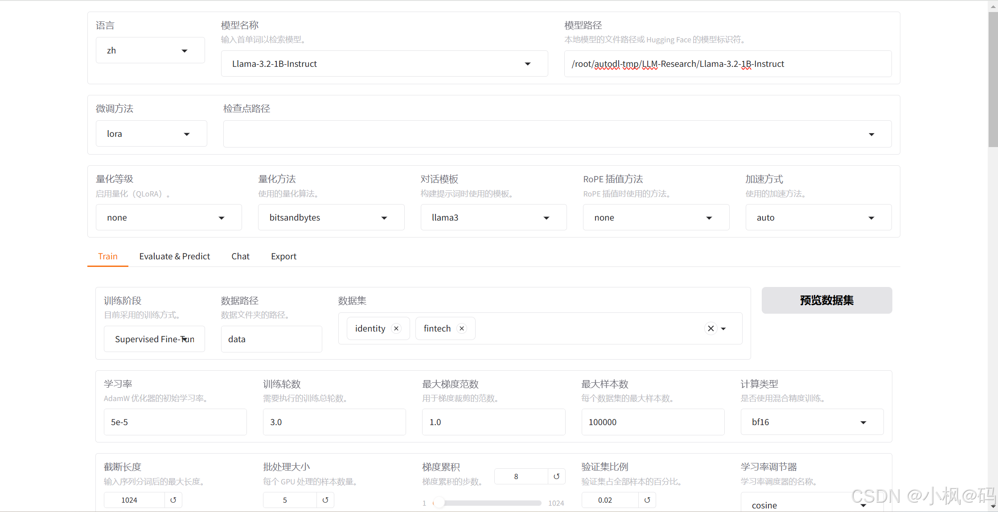This screenshot has width=998, height=512.
Task: Click the 最大梯度范数 1.0 field
Action: 493,422
